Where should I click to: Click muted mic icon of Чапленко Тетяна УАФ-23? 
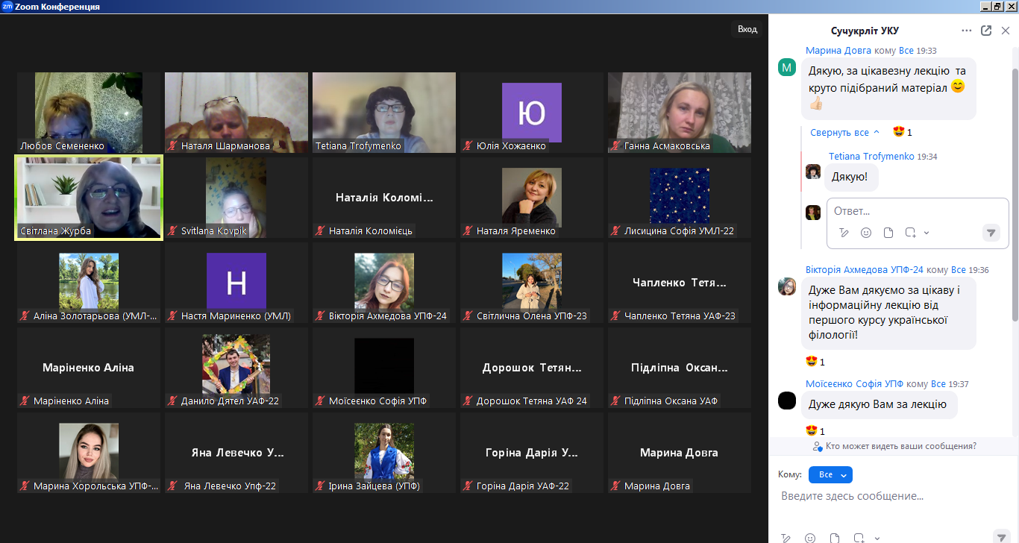pyautogui.click(x=616, y=316)
